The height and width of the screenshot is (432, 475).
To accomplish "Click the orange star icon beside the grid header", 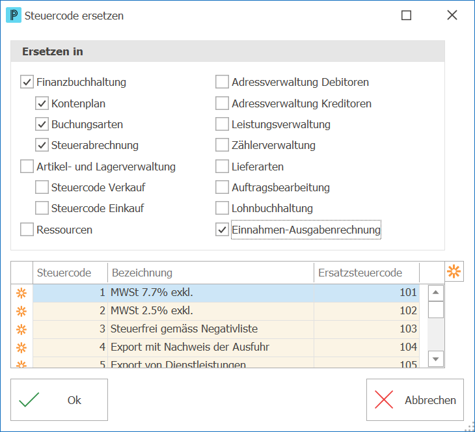I will point(454,271).
